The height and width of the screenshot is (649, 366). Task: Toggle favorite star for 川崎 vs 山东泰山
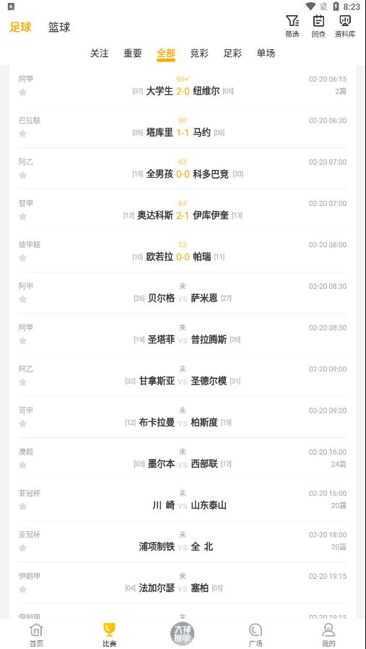tap(23, 506)
